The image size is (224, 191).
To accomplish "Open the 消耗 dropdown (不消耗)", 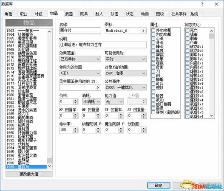I will click(x=91, y=101).
